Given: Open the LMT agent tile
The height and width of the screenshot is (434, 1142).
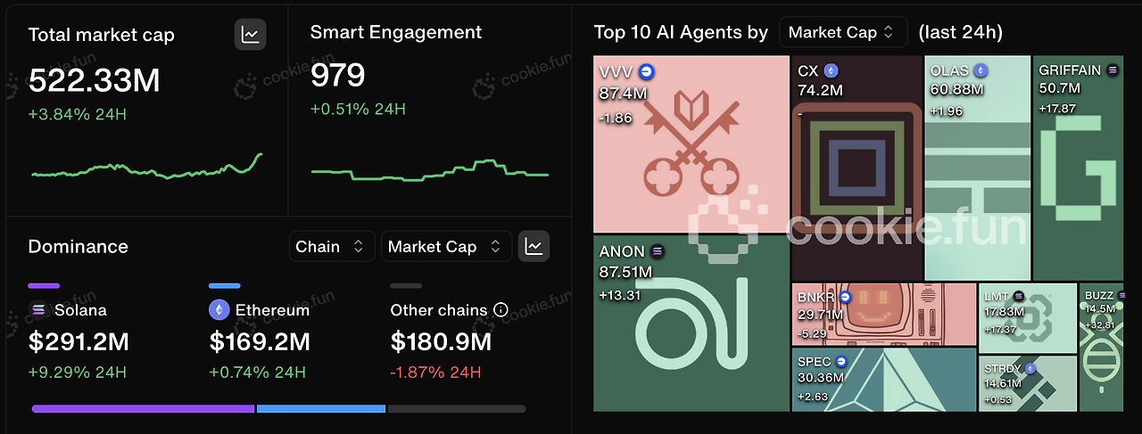Looking at the screenshot, I should point(1028,317).
